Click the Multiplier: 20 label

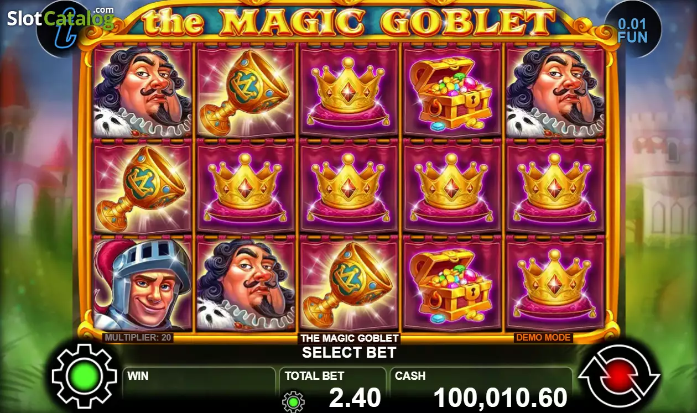(x=138, y=337)
